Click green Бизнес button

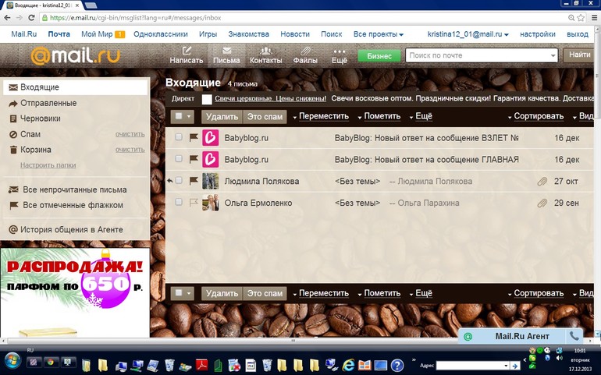tap(379, 56)
